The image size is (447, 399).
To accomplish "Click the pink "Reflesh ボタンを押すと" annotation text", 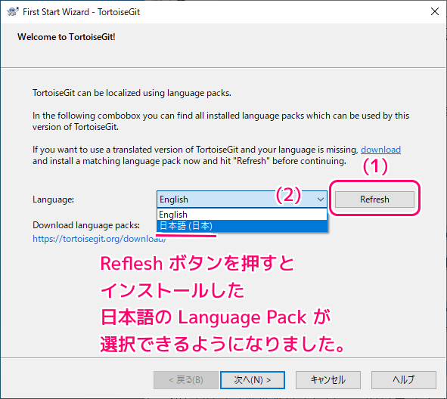I will [x=197, y=263].
